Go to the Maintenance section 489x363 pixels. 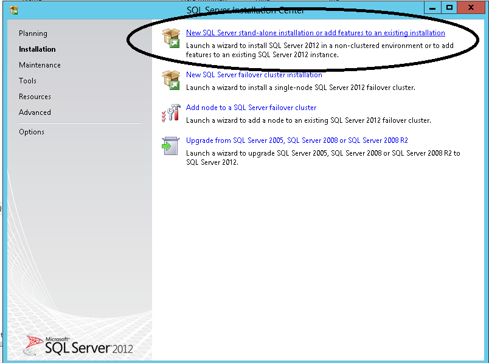(x=40, y=65)
